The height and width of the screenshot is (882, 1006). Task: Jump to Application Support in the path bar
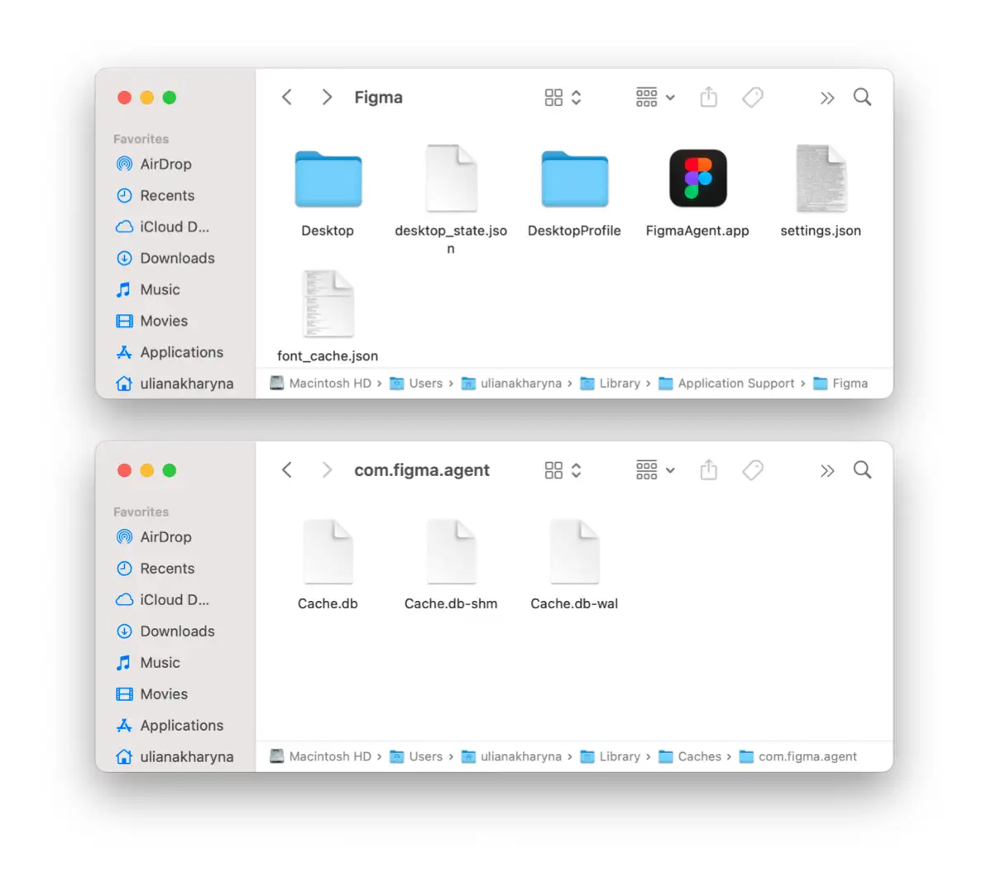click(x=735, y=384)
